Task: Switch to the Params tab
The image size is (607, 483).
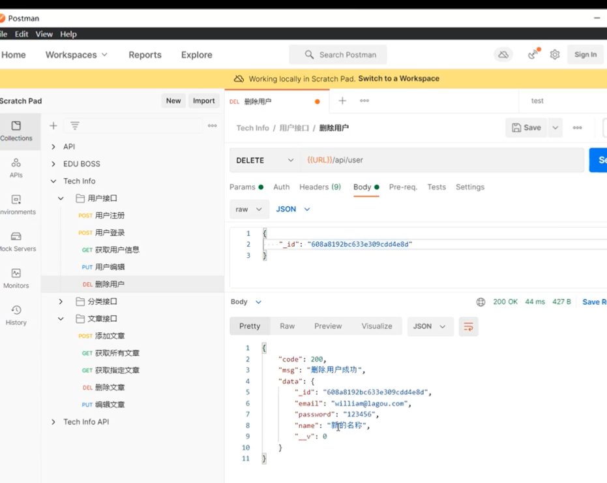Action: [246, 187]
